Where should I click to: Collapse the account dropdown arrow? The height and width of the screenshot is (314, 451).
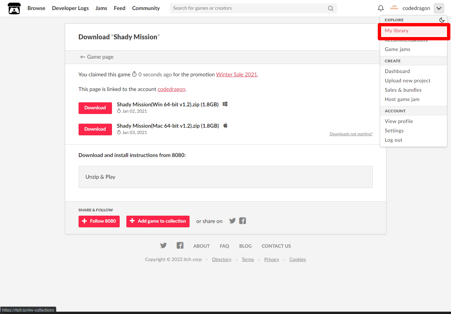(x=439, y=8)
